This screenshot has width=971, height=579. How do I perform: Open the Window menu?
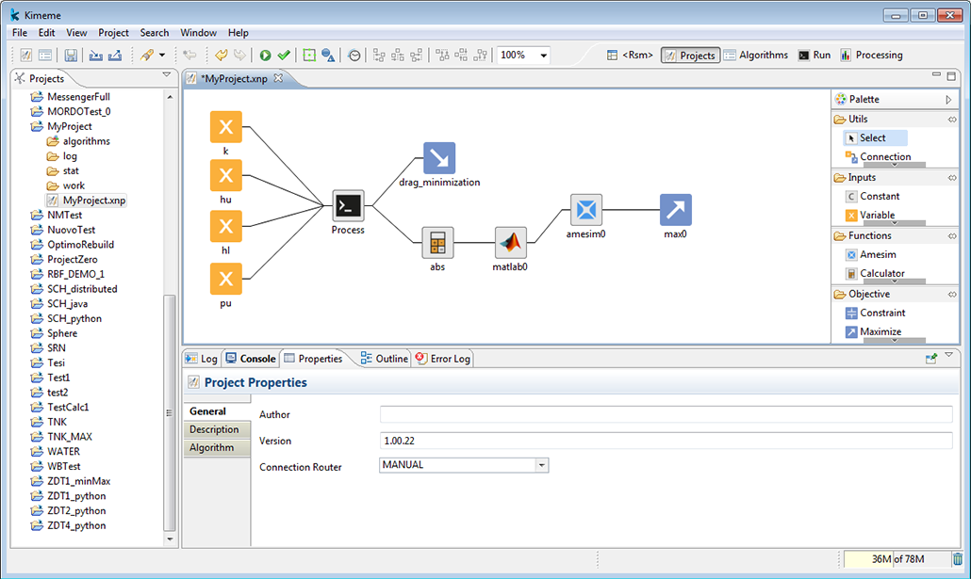pos(198,33)
